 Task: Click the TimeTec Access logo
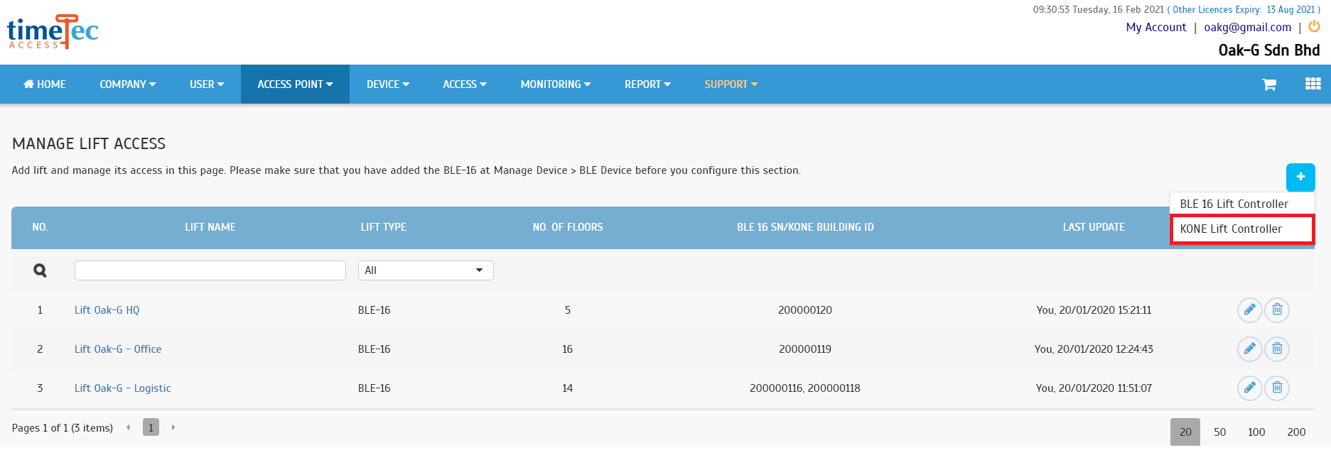[x=53, y=32]
